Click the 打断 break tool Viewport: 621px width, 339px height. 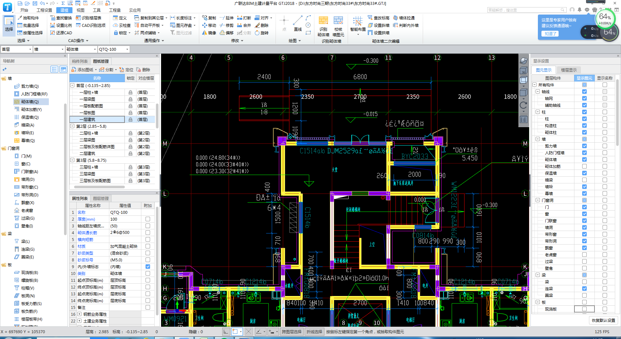coord(244,18)
